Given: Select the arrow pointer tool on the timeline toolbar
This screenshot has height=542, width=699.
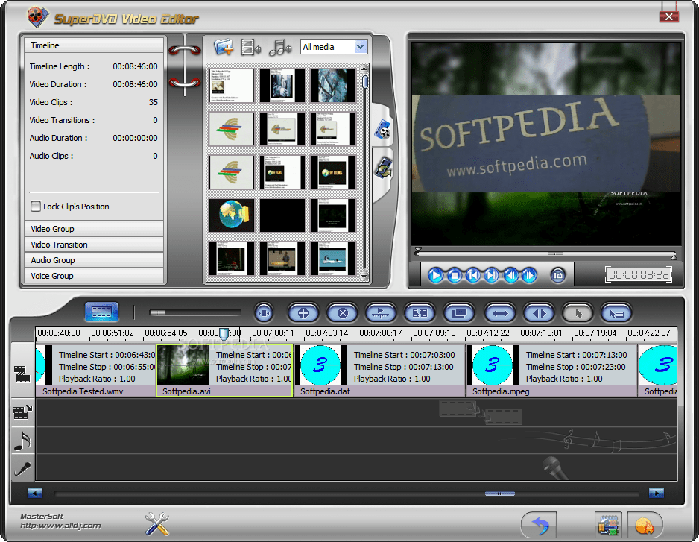Looking at the screenshot, I should coord(578,313).
